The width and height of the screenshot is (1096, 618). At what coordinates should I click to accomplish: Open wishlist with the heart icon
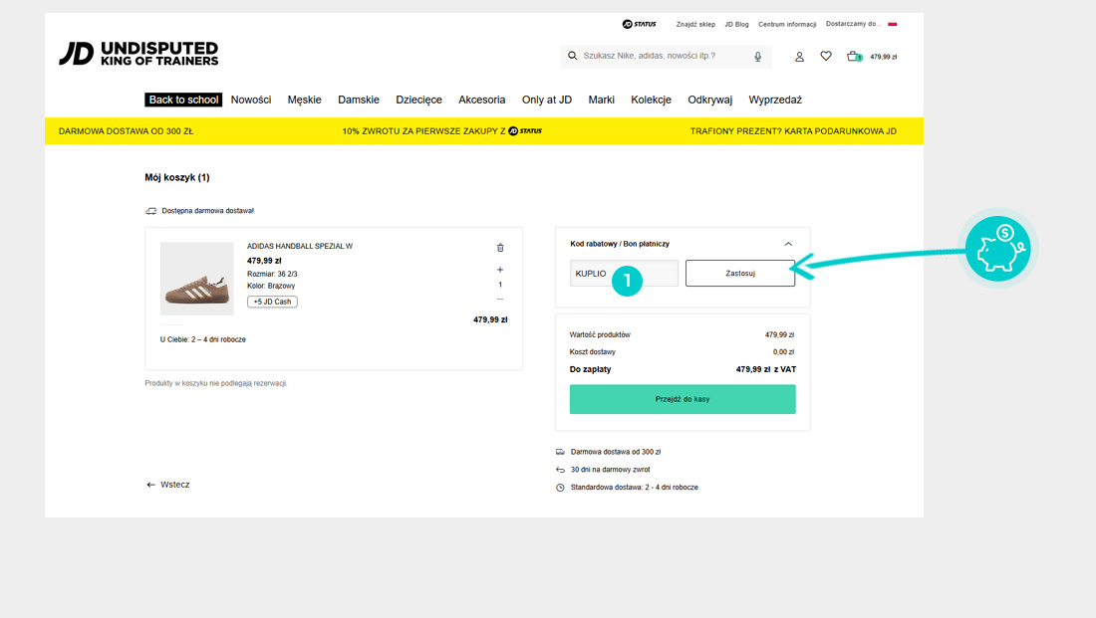[x=826, y=57]
